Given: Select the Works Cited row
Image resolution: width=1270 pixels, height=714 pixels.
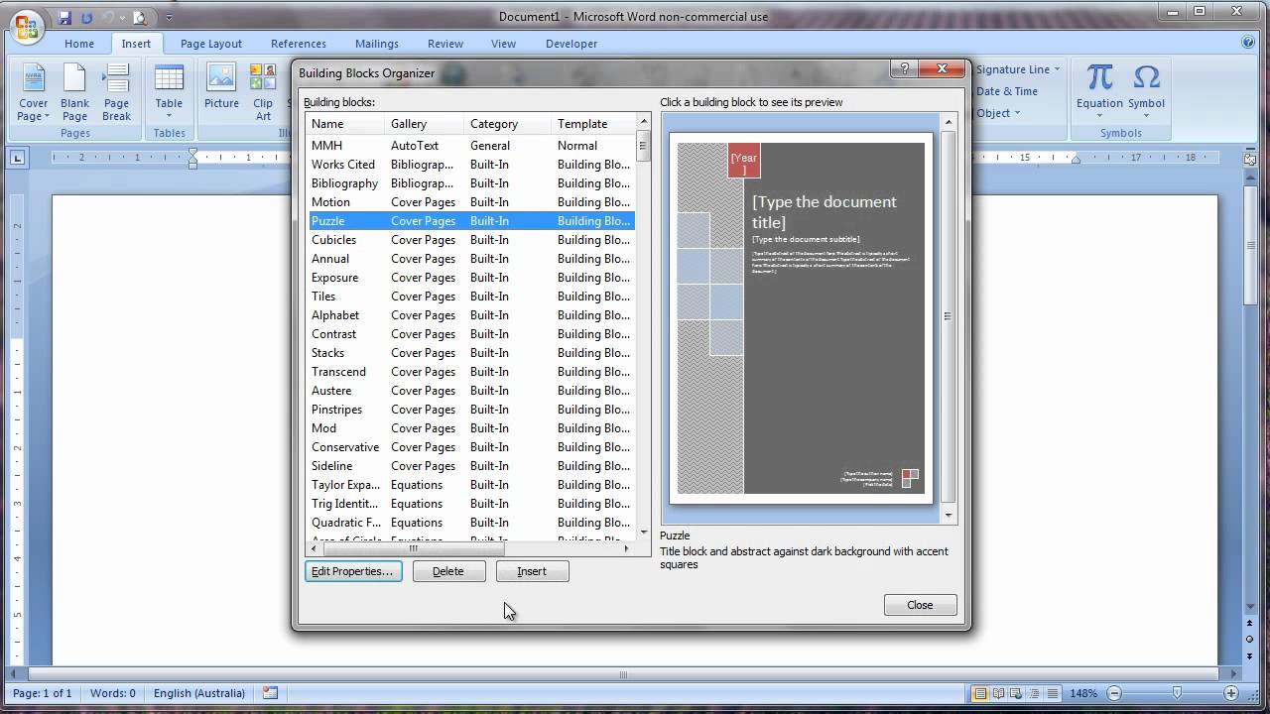Looking at the screenshot, I should click(470, 165).
